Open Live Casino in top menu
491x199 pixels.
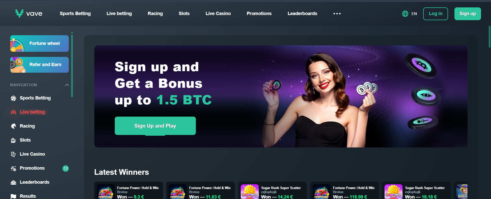[218, 14]
